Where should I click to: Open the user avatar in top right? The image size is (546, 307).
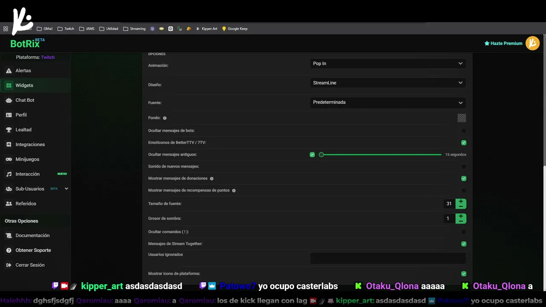click(532, 43)
